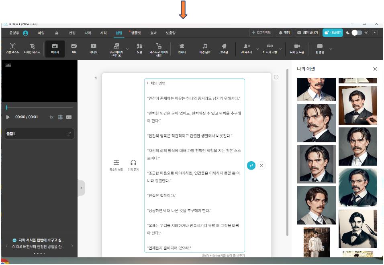Select the 클립1 row
This screenshot has width=384, height=265.
pyautogui.click(x=39, y=134)
